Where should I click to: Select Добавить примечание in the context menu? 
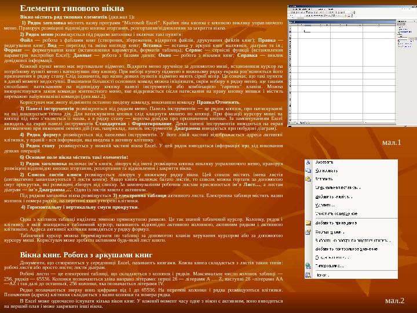coord(336,223)
